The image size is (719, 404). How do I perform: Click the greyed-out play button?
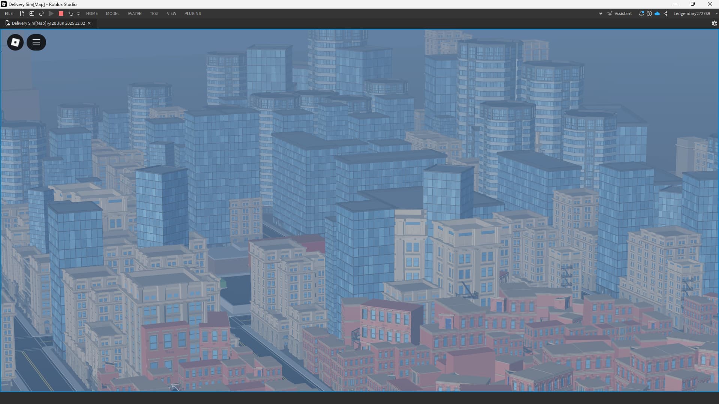click(51, 13)
